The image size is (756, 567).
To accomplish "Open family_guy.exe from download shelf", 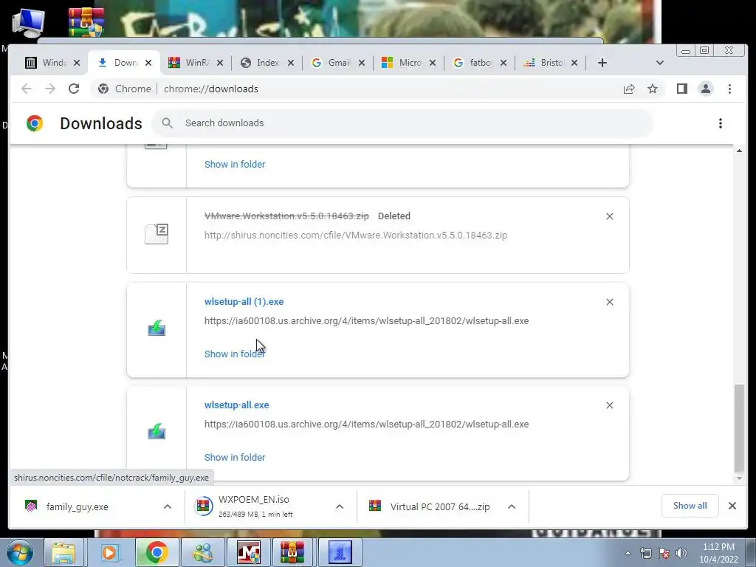I will pyautogui.click(x=77, y=506).
